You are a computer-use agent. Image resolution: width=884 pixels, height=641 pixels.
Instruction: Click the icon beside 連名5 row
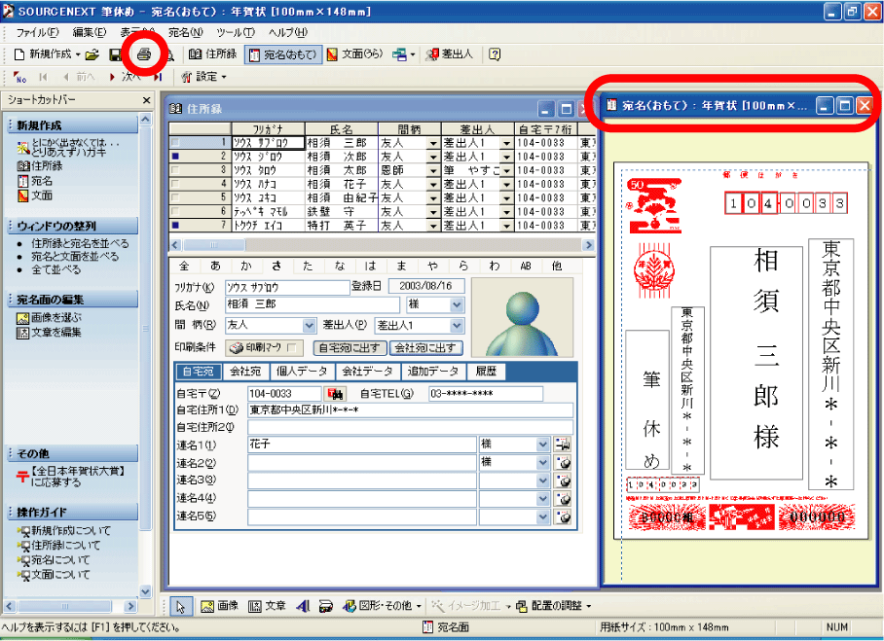point(563,516)
